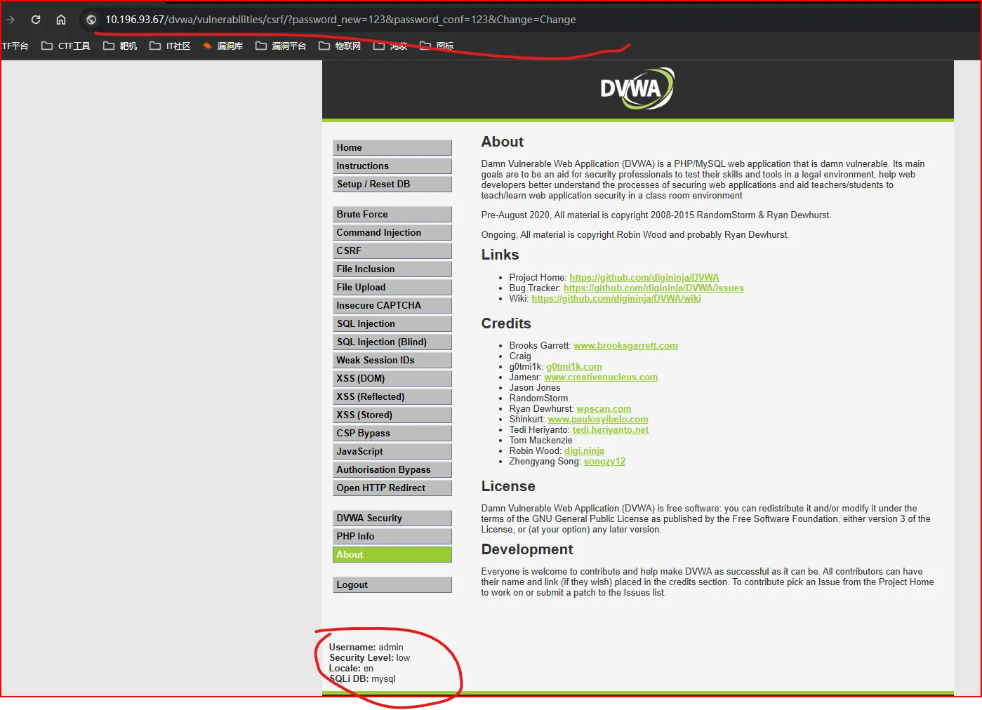The width and height of the screenshot is (982, 710).
Task: Open the XSS (DOM) page
Action: coord(392,378)
